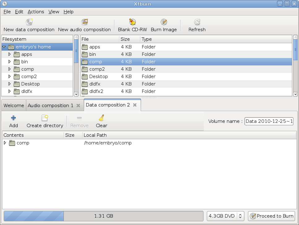299x225 pixels.
Task: Click the blue plus Add icon
Action: (14, 118)
